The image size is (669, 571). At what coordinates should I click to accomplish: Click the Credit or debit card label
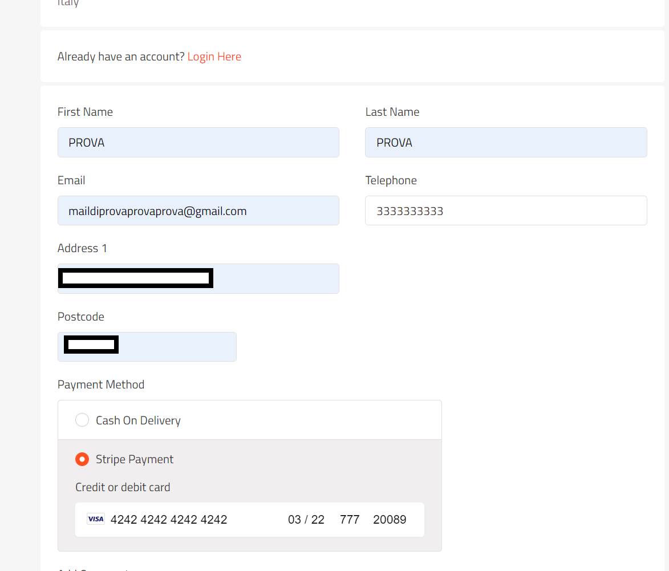point(122,487)
